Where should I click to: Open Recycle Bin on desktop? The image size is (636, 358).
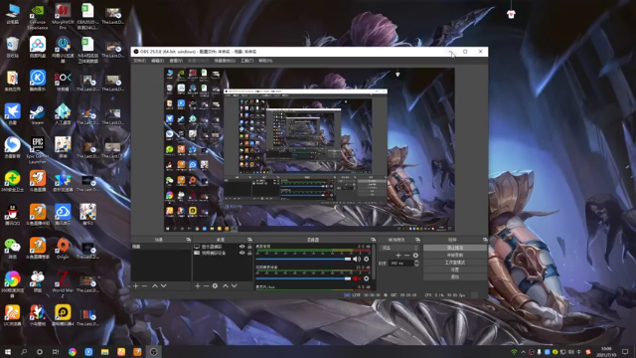point(13,47)
